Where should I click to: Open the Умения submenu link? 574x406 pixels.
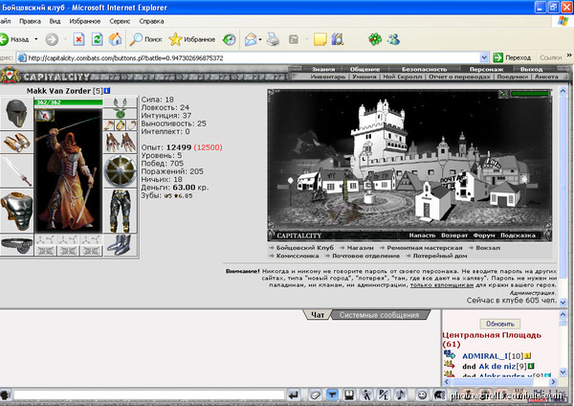364,77
